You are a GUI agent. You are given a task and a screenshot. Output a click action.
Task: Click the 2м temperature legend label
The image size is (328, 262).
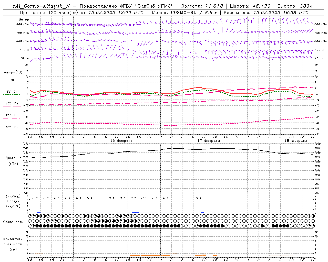pos(12,80)
